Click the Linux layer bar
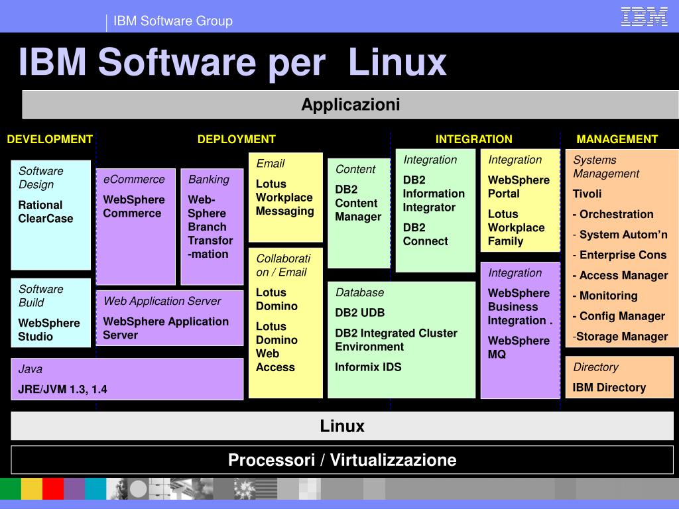Image resolution: width=679 pixels, height=509 pixels. point(342,426)
